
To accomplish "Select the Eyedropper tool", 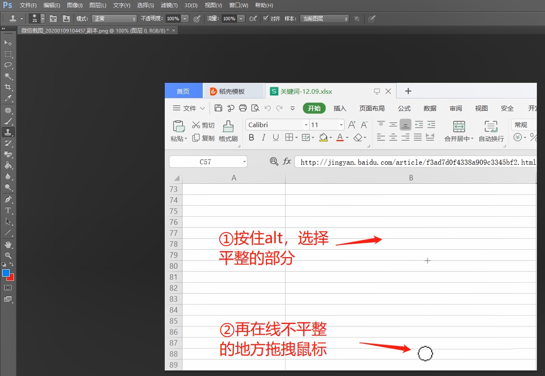I will [x=8, y=98].
